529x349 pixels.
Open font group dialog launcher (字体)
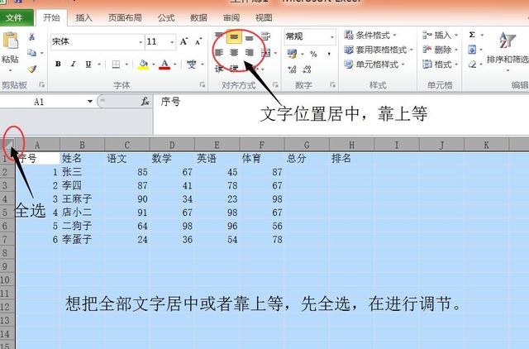point(203,84)
